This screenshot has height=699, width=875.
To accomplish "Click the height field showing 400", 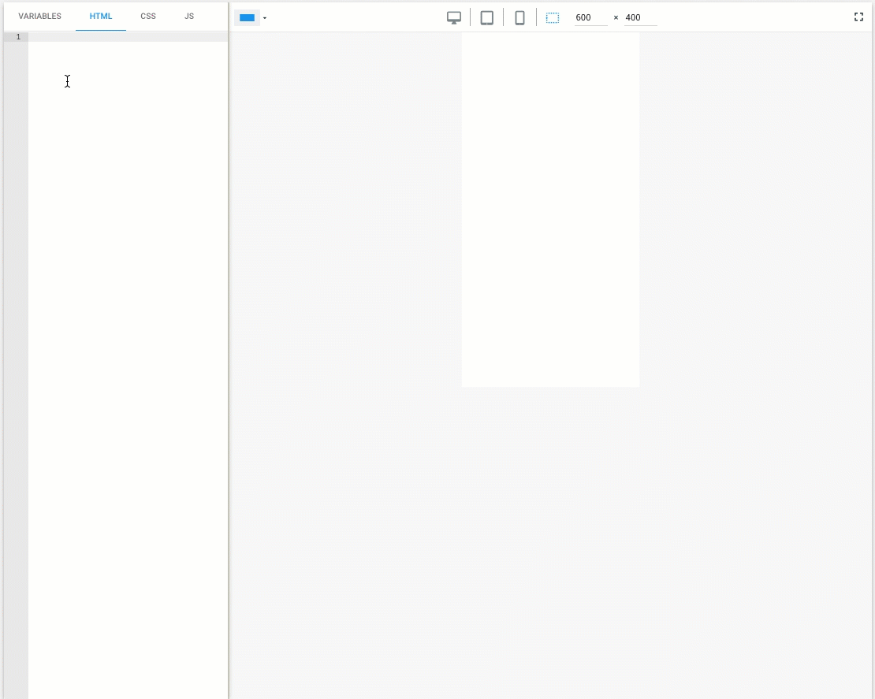I will [641, 18].
